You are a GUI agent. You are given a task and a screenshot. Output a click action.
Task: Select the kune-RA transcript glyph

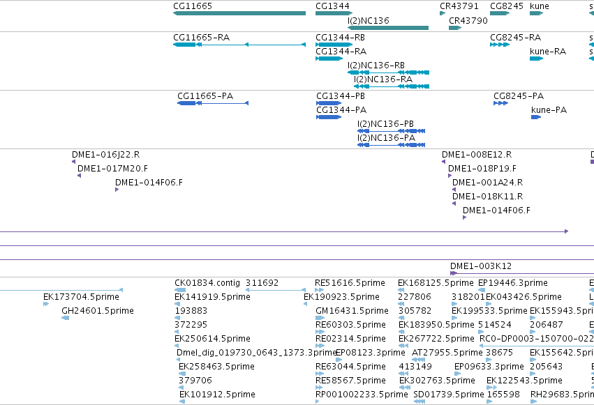tap(537, 59)
